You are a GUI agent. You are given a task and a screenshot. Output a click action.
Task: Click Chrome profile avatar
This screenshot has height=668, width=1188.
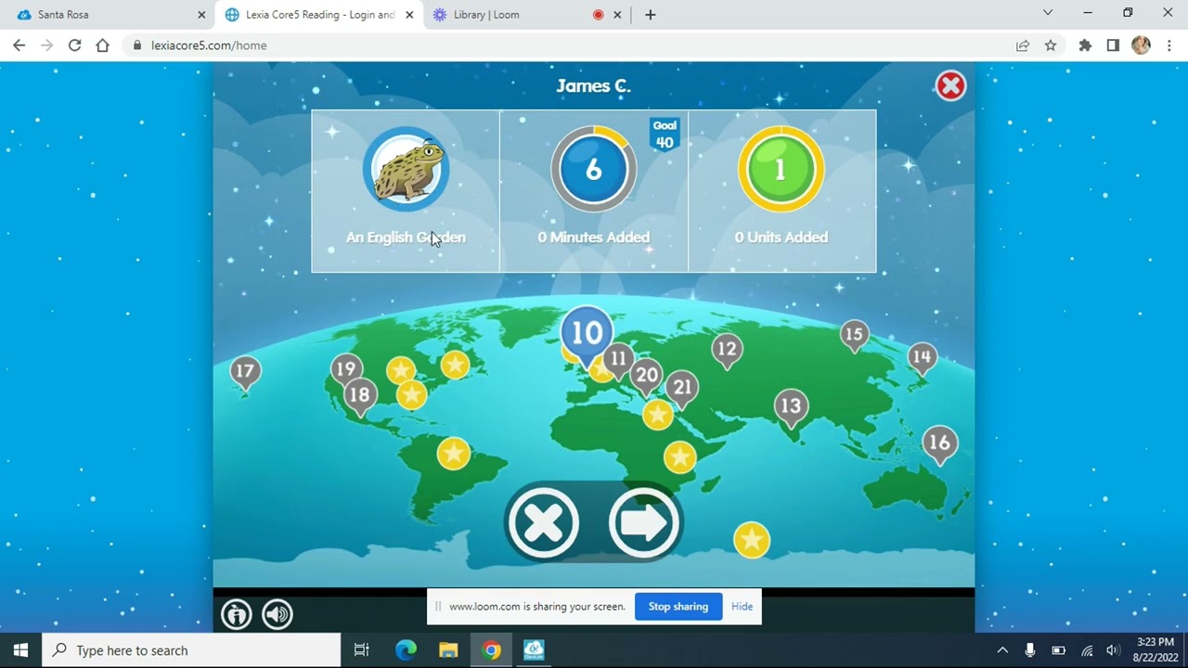point(1141,45)
